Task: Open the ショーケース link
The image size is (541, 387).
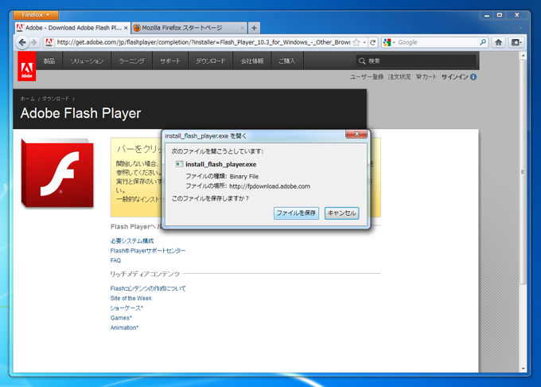Action: pyautogui.click(x=126, y=308)
